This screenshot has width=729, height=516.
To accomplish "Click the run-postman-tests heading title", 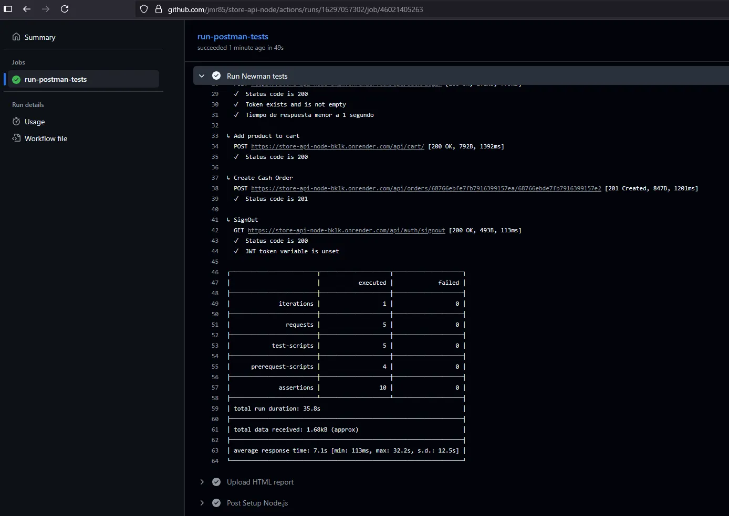I will click(233, 37).
